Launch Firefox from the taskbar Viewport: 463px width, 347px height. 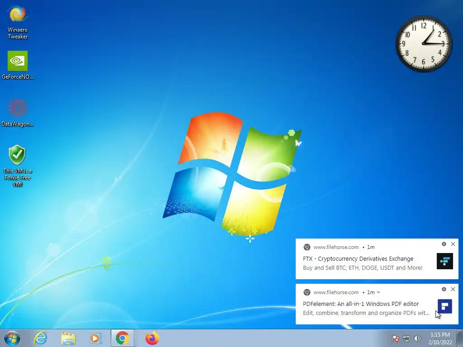(152, 338)
